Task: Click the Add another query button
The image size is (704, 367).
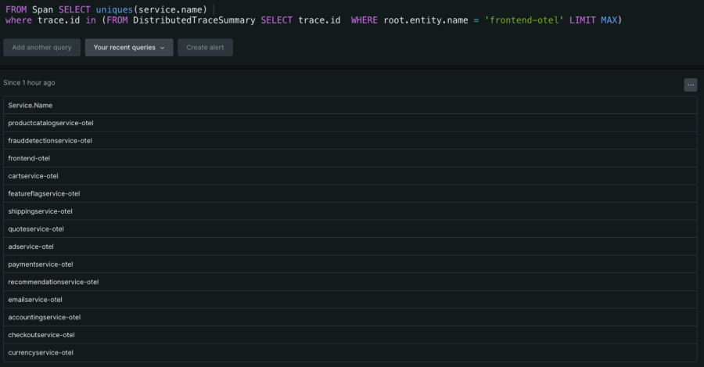Action: (41, 48)
